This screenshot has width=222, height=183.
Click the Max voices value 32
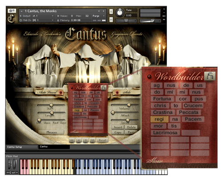pyautogui.click(x=87, y=16)
